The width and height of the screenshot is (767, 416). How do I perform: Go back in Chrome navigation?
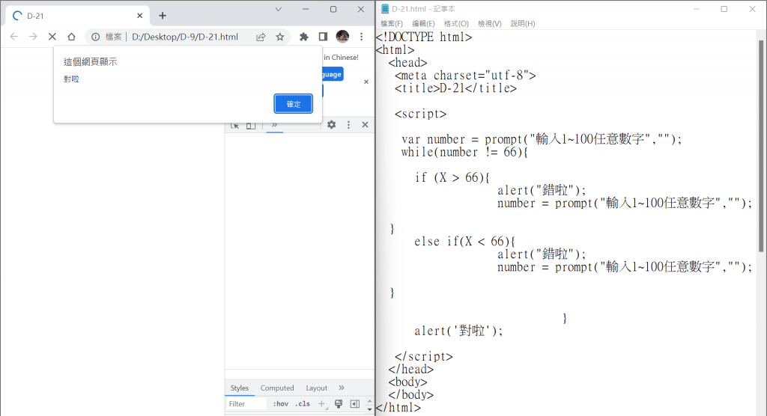[x=14, y=37]
